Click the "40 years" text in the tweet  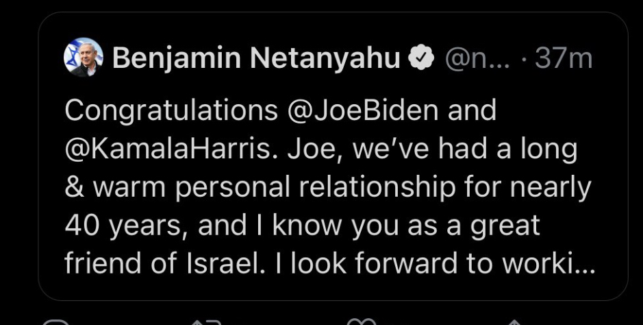125,226
